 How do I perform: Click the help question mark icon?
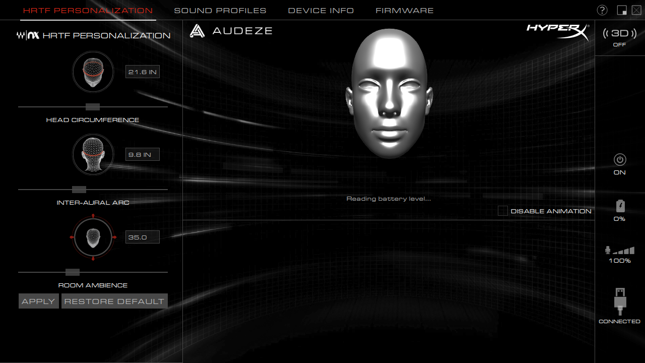[x=602, y=10]
